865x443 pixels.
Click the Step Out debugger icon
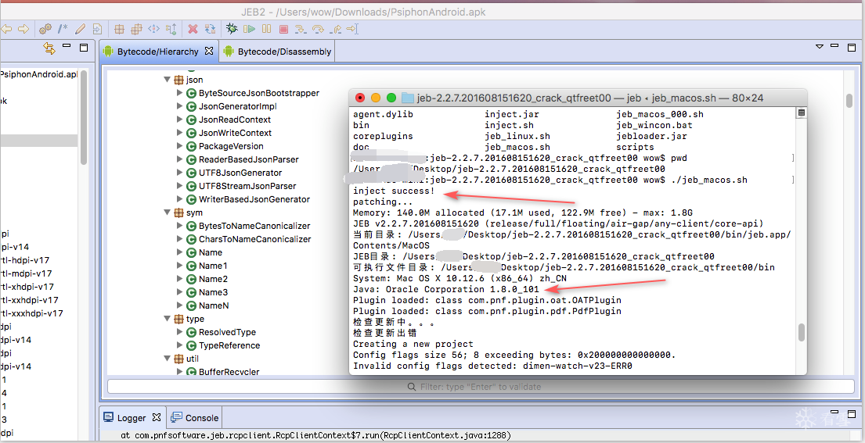click(x=335, y=29)
